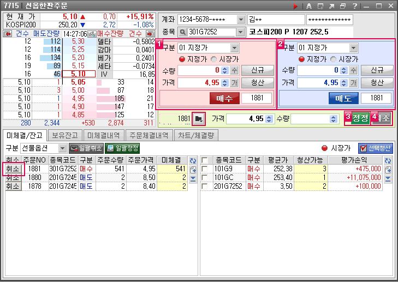Select 지정가 radio in buy panel
Viewport: 398px width, 282px height.
(182, 59)
